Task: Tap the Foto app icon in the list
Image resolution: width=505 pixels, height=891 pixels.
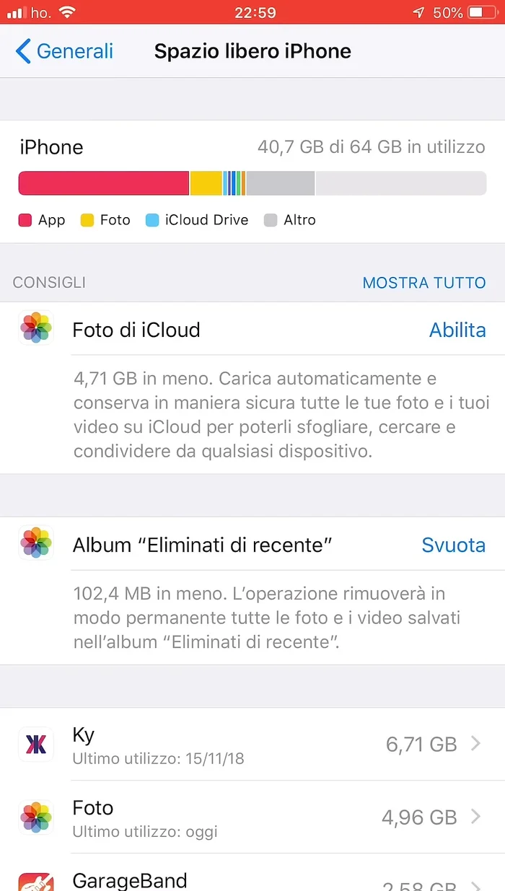Action: (x=35, y=817)
